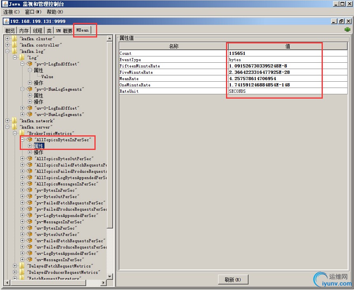354x290 pixels.
Task: Click the uv-MessagesInPerSec MBean icon
Action: [x=29, y=260]
